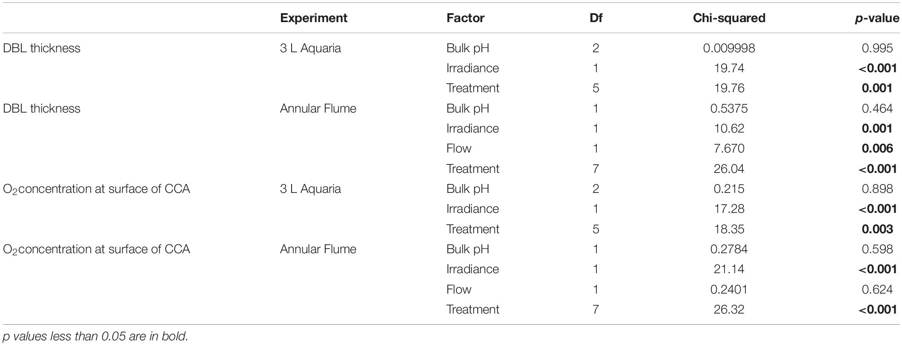This screenshot has height=345, width=902.
Task: Click the Chi-squared column header
Action: click(x=729, y=18)
